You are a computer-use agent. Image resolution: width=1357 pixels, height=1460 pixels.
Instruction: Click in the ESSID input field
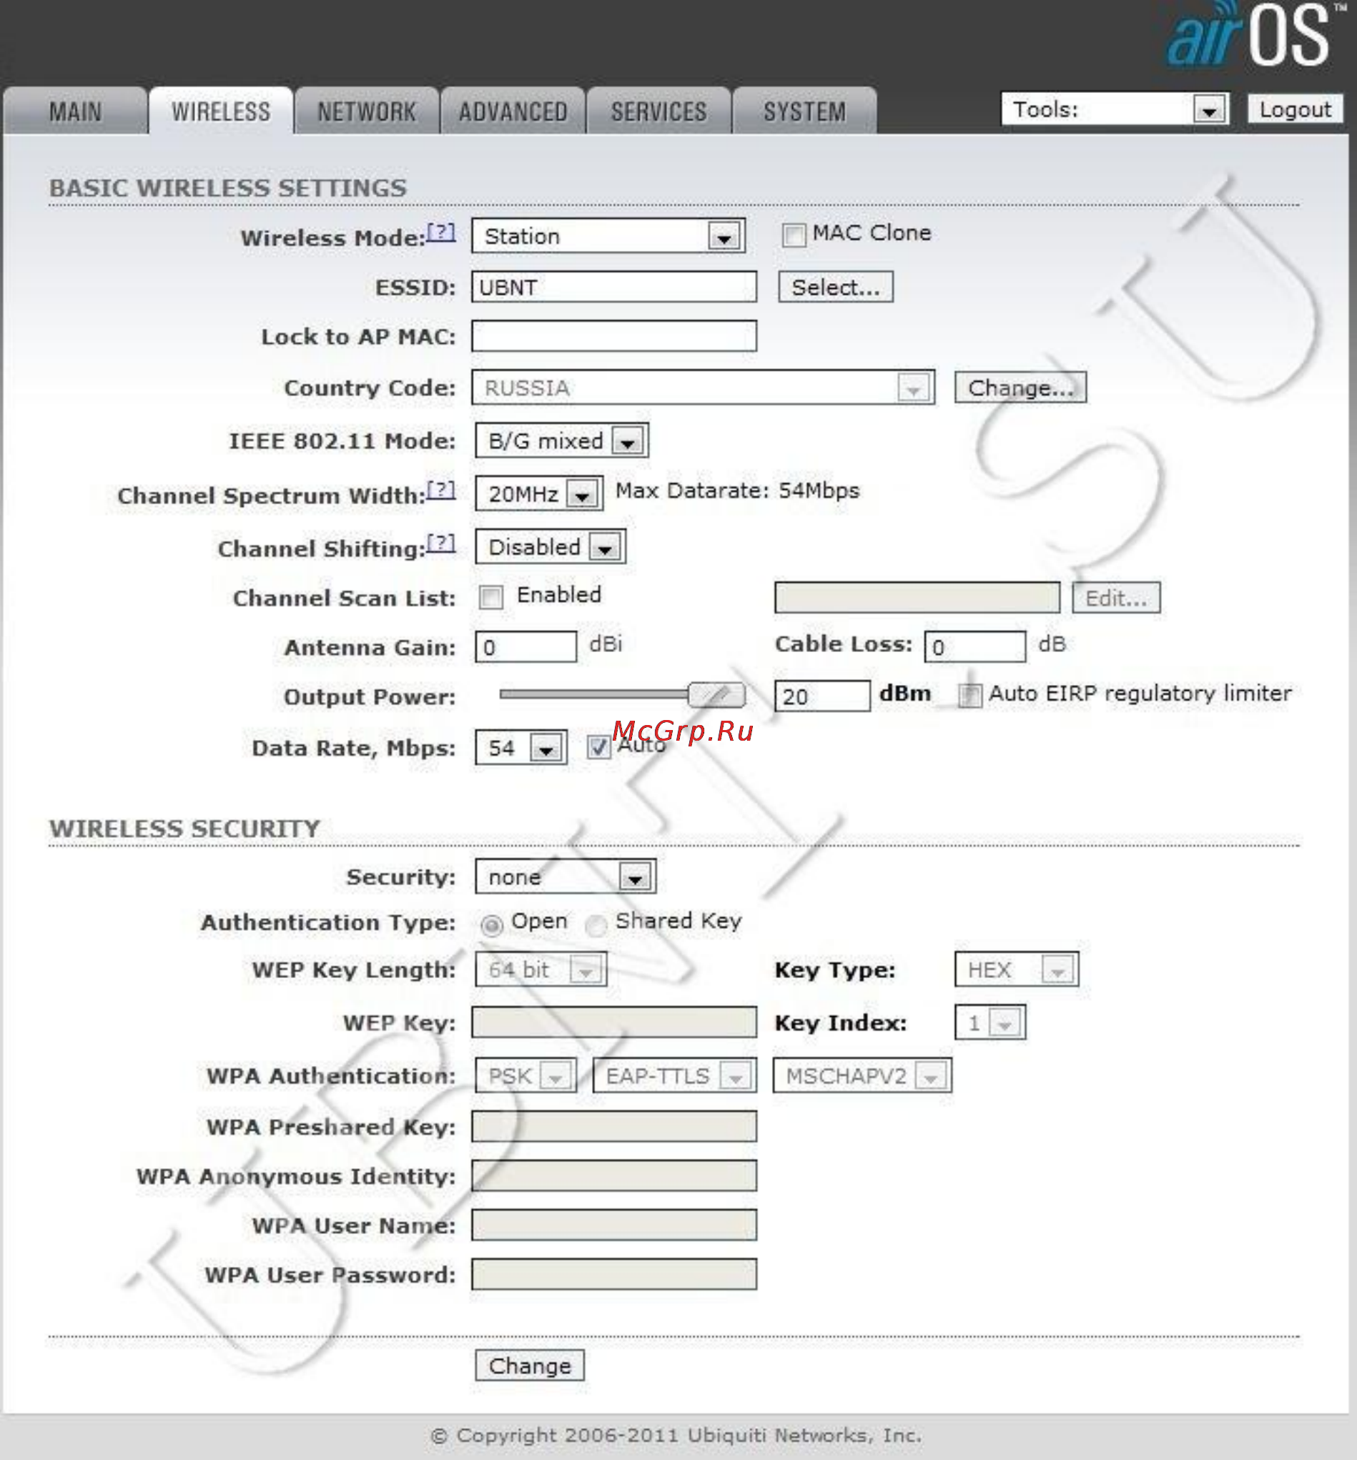[614, 287]
